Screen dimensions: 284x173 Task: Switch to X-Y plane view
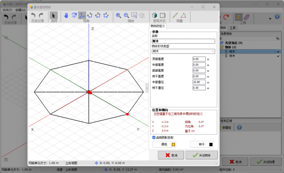coord(90,15)
